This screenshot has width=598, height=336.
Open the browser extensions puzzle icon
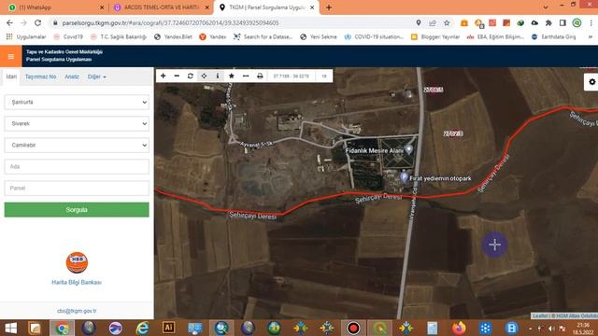click(x=548, y=22)
